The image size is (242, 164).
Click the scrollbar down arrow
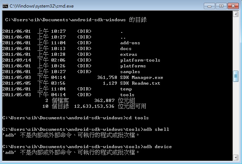pos(236,158)
